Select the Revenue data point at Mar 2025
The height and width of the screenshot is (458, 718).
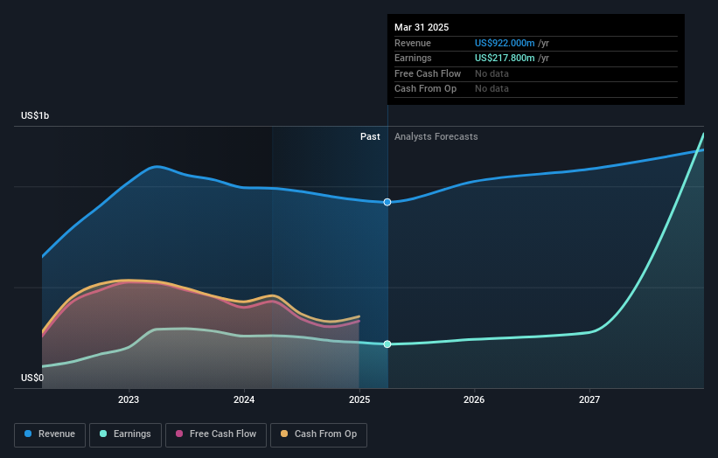click(x=387, y=202)
